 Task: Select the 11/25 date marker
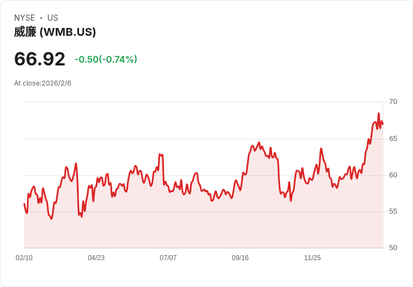coord(312,258)
